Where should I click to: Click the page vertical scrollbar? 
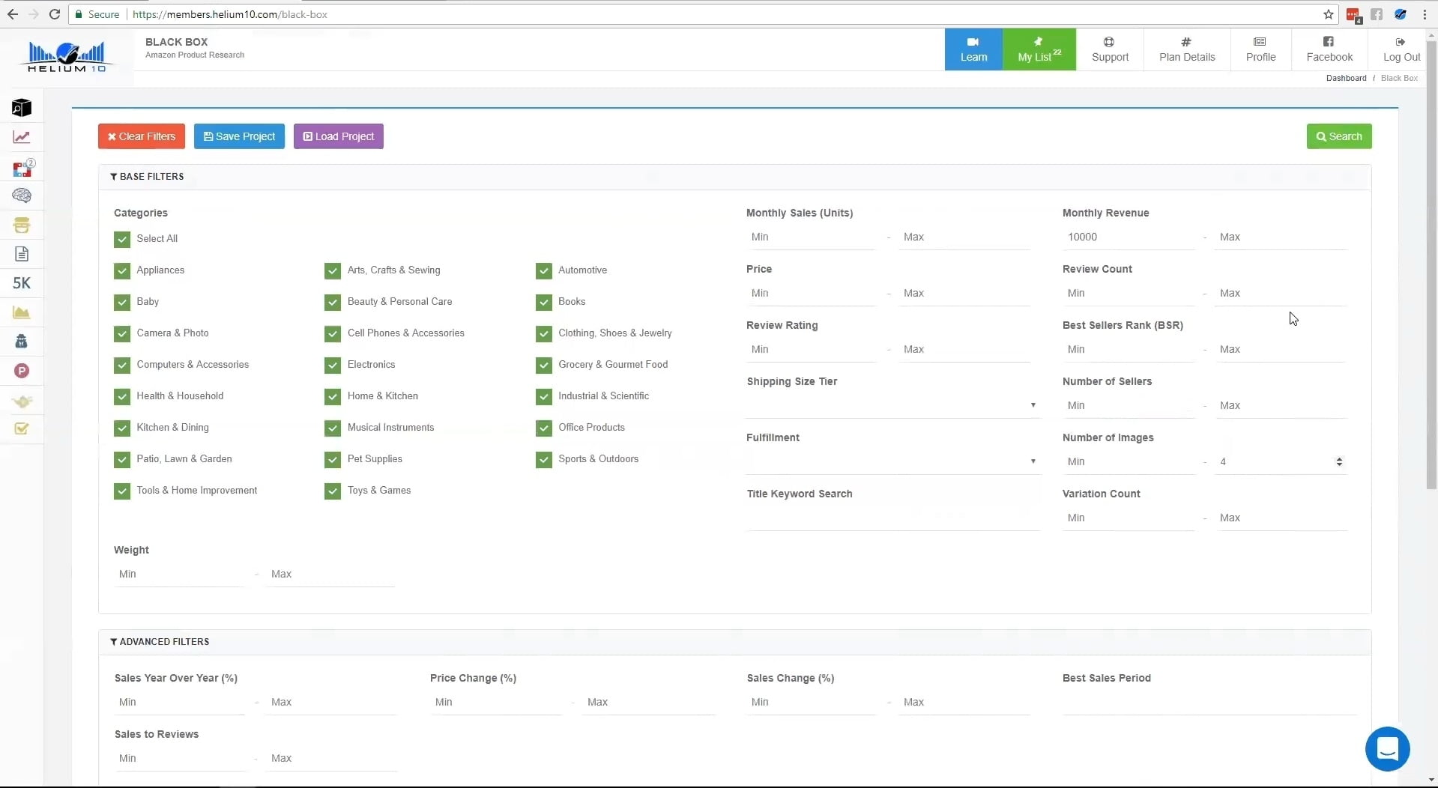[1431, 267]
